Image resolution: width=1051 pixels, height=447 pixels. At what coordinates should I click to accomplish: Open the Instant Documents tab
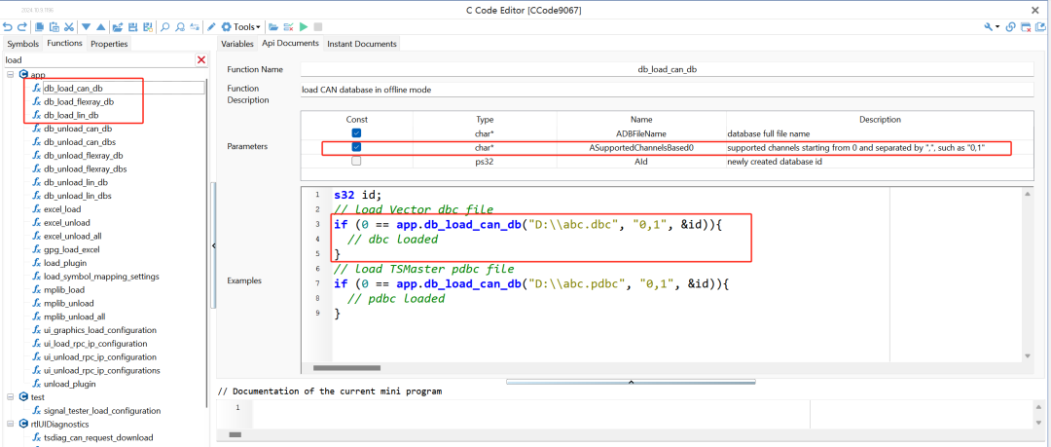click(362, 44)
